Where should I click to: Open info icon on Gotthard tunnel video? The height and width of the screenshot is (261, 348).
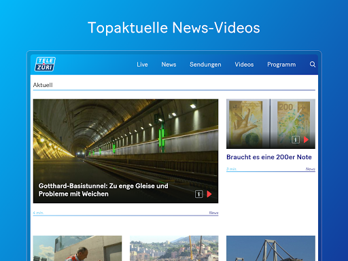[199, 194]
